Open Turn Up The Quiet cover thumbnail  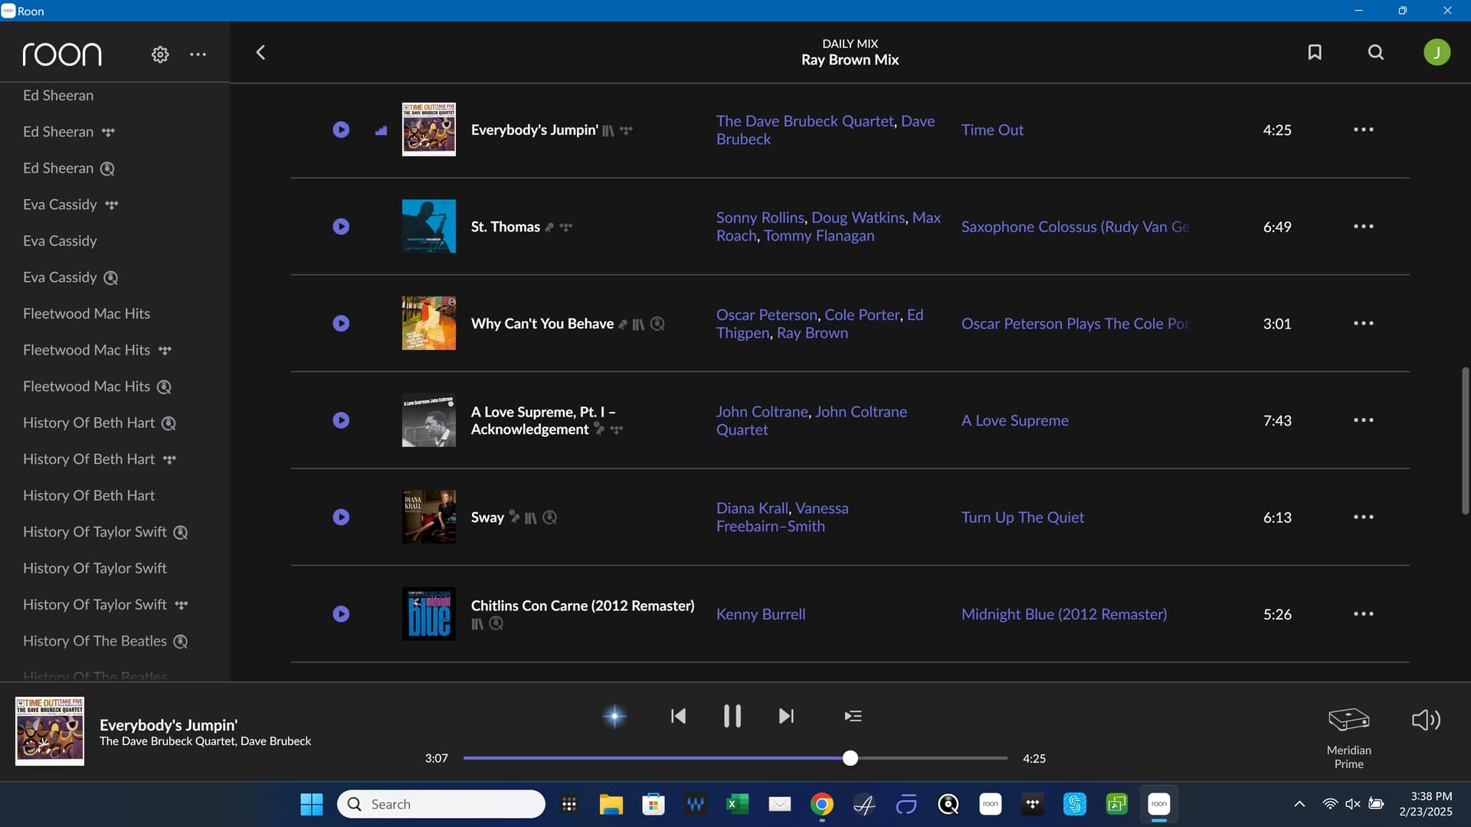428,517
